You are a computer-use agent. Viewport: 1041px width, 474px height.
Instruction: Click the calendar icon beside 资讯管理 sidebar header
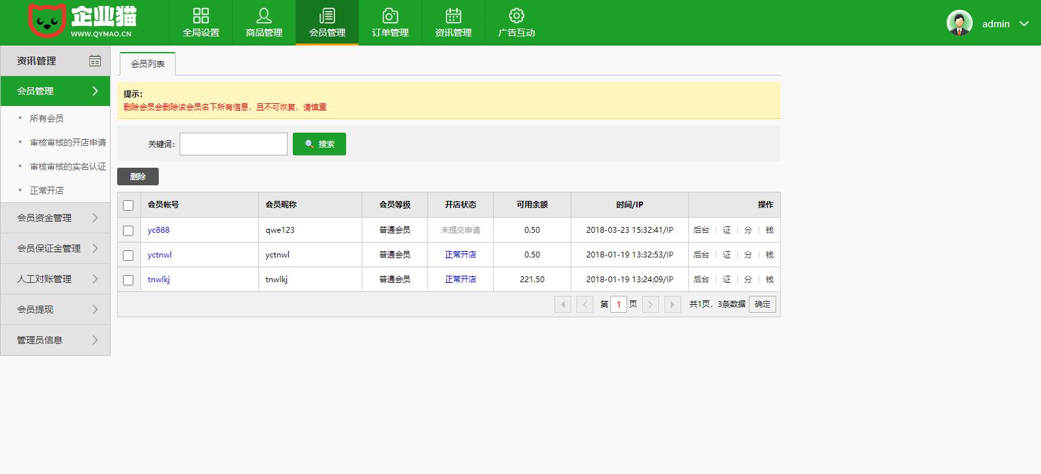[95, 60]
